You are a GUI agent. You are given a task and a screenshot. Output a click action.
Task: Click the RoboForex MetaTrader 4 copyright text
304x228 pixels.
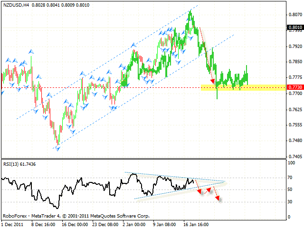[x=76, y=215]
